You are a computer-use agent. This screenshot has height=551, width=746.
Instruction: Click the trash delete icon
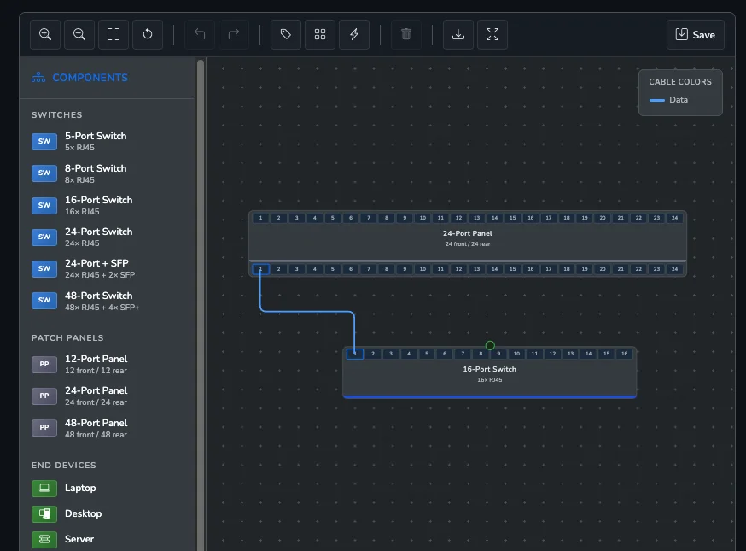[x=405, y=34]
